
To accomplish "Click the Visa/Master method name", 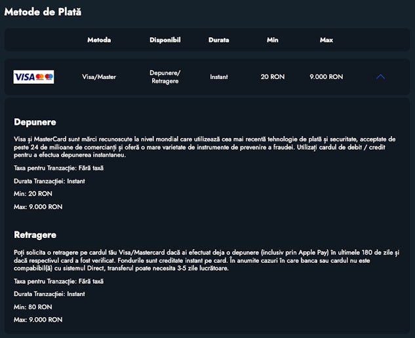I will pyautogui.click(x=99, y=77).
